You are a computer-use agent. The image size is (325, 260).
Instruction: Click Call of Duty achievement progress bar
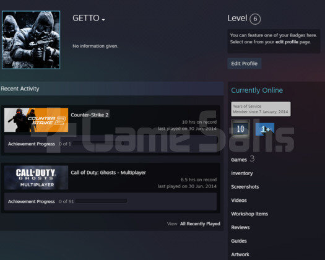point(102,201)
